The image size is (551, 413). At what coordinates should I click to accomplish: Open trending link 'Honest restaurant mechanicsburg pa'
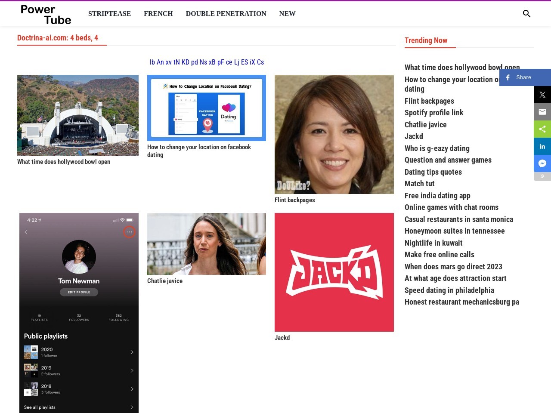point(462,302)
